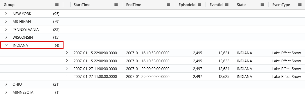Open the State column menu icon
305x96 pixels.
[x=262, y=5]
